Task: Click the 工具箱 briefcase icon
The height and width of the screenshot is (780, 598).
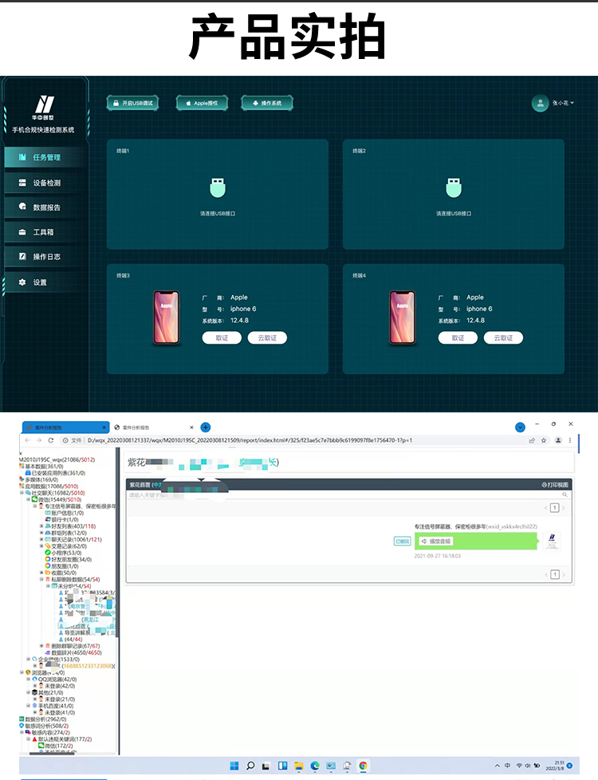Action: (22, 232)
